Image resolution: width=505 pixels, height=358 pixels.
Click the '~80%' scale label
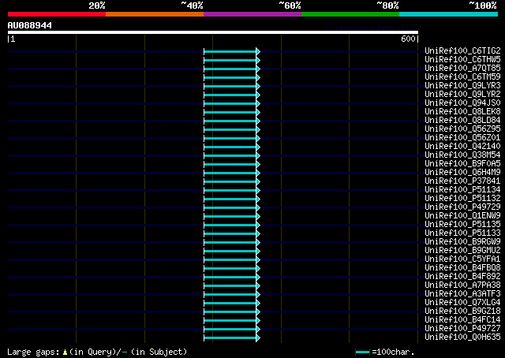tap(387, 6)
